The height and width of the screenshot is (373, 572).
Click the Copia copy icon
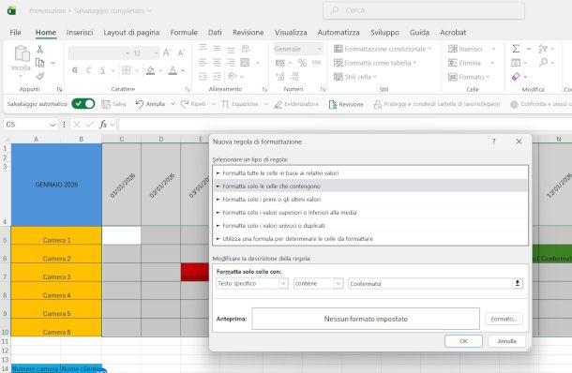click(39, 63)
